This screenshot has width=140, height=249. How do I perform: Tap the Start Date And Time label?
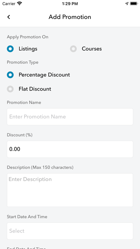[x=27, y=217]
